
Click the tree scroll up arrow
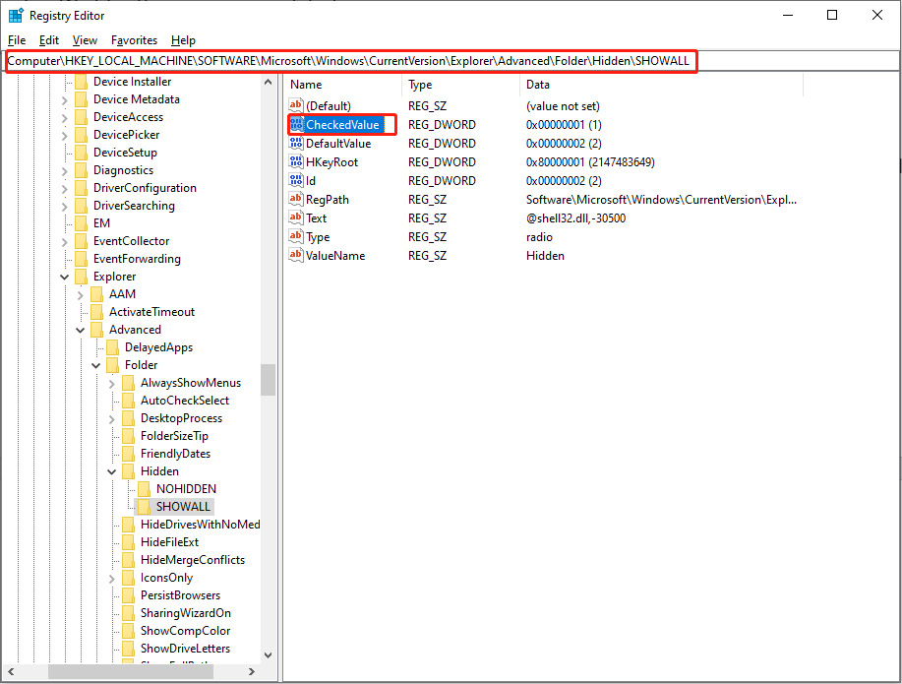click(269, 83)
